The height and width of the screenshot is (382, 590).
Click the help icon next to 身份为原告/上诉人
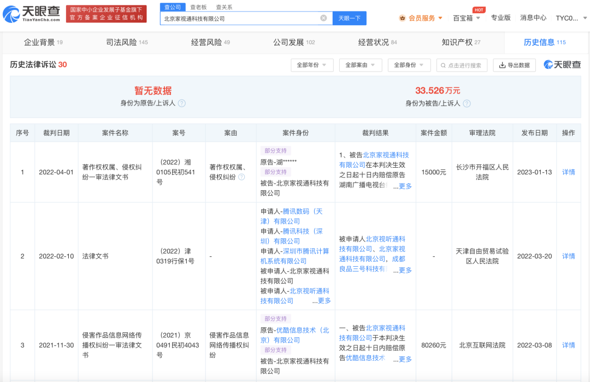[182, 103]
